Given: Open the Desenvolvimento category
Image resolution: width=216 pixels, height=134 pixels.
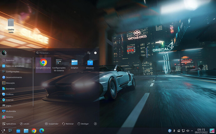Looking at the screenshot, I should 17,77.
